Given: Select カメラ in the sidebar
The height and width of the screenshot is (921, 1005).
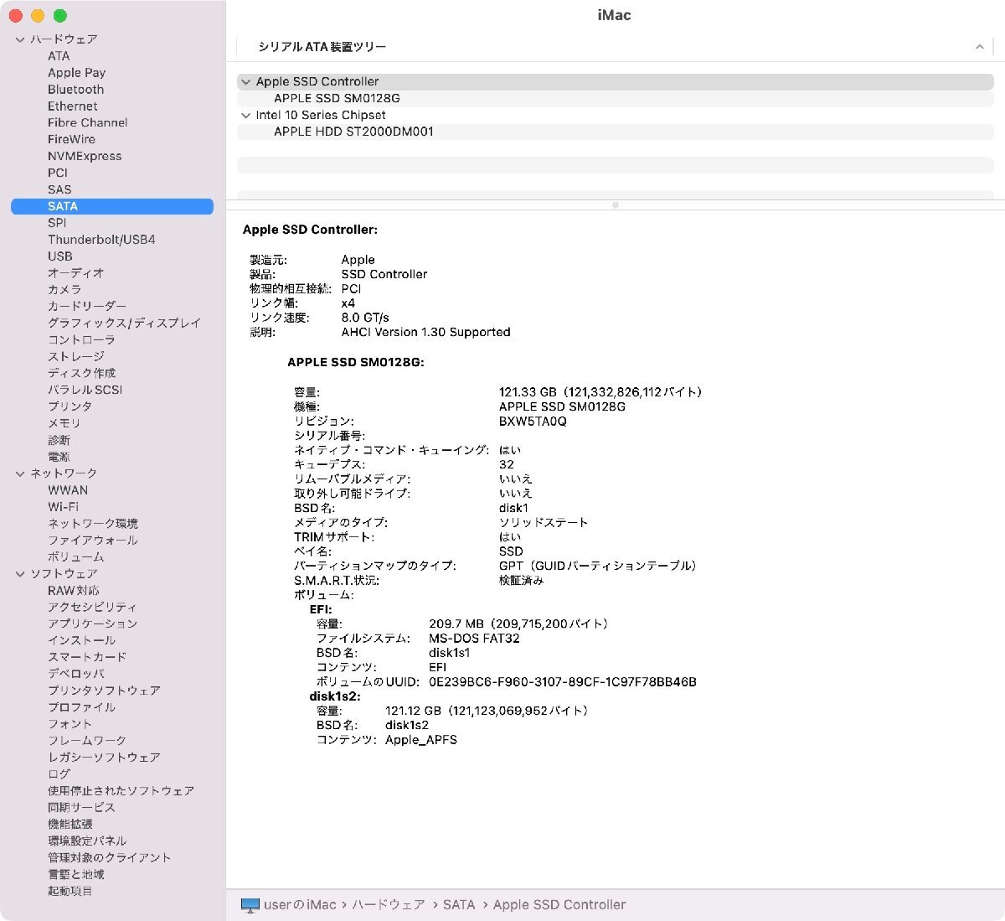Looking at the screenshot, I should (64, 290).
